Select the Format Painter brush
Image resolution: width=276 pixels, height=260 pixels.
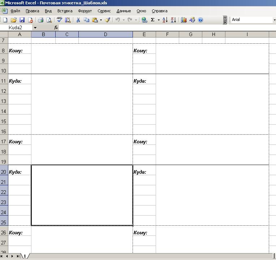click(x=107, y=20)
